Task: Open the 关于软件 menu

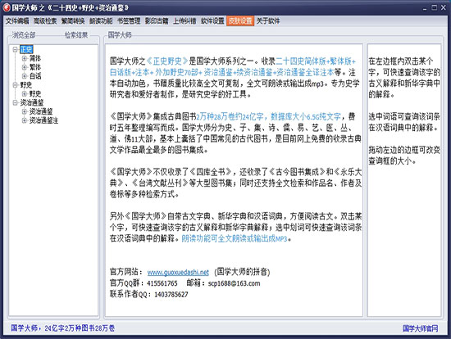Action: pos(268,21)
